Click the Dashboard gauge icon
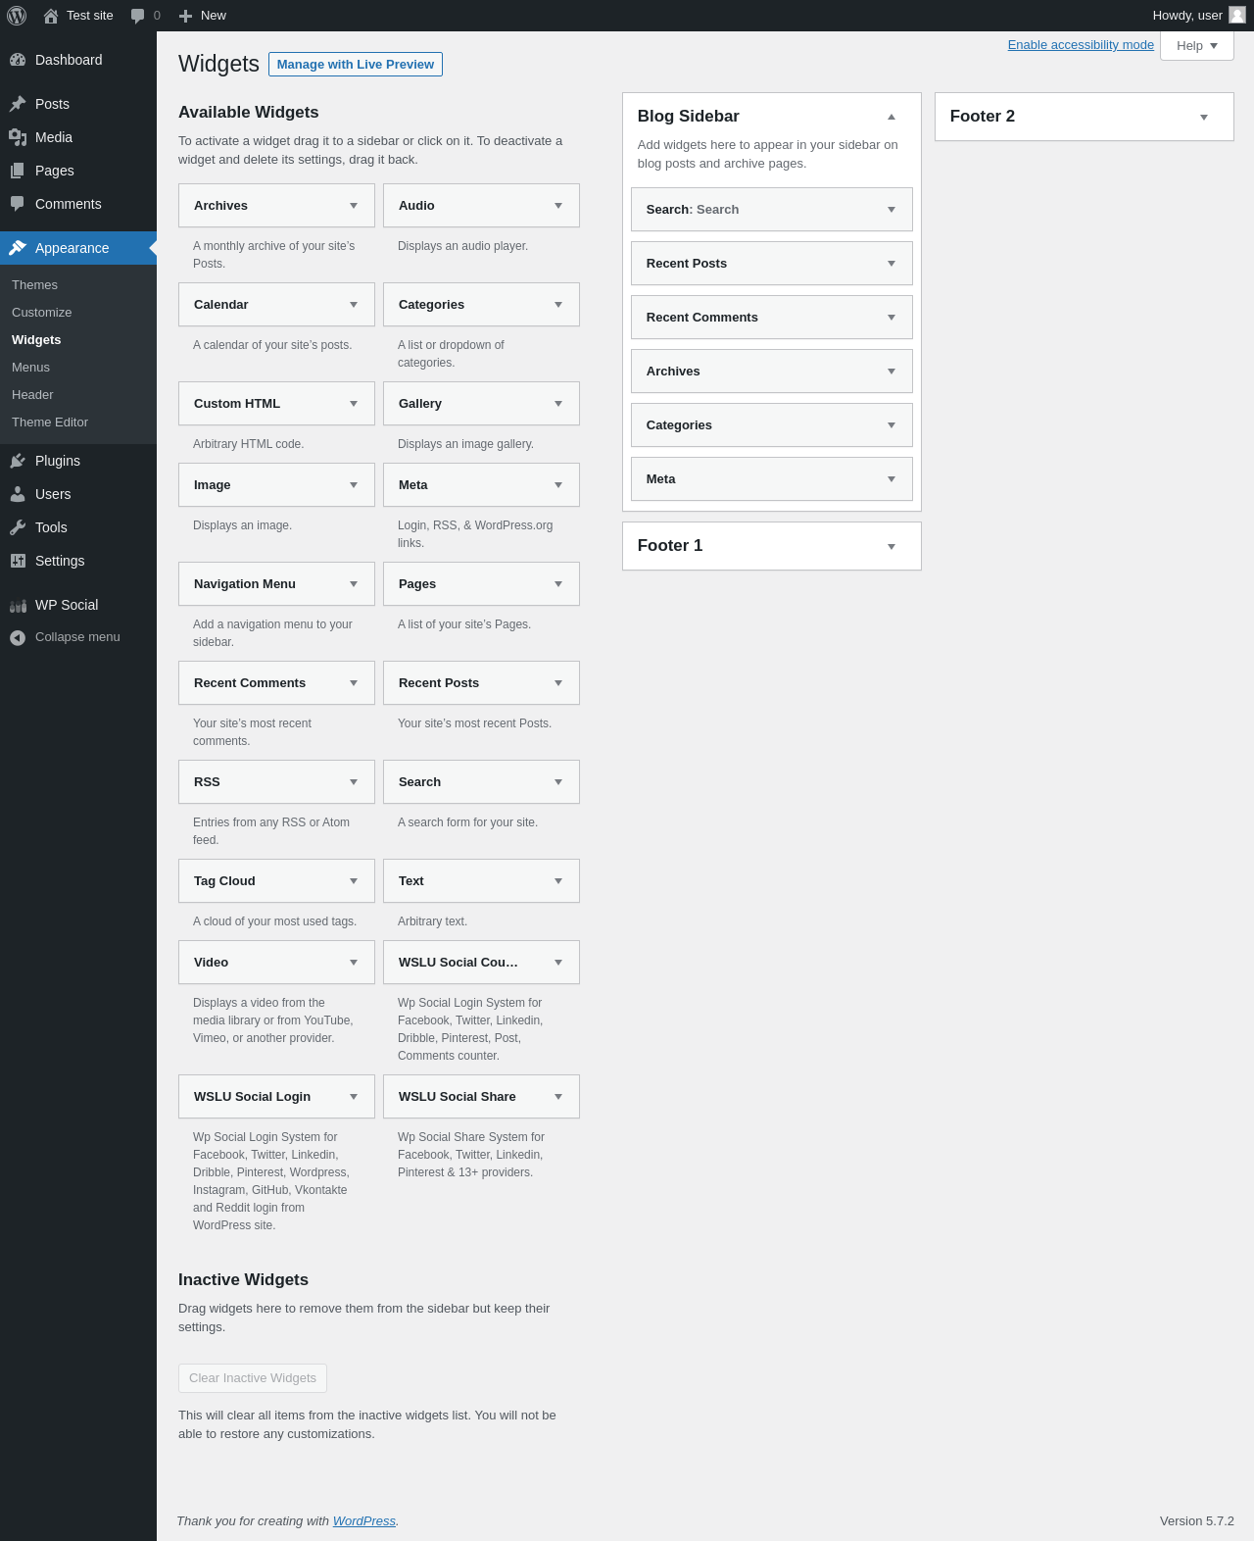Screen dimensions: 1254x1541 (18, 60)
